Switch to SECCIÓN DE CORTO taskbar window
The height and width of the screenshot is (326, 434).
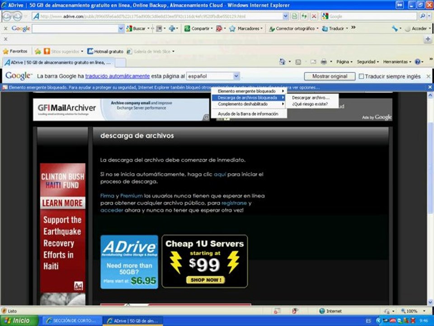71,321
